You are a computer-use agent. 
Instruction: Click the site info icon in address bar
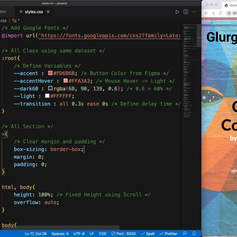pos(229,13)
